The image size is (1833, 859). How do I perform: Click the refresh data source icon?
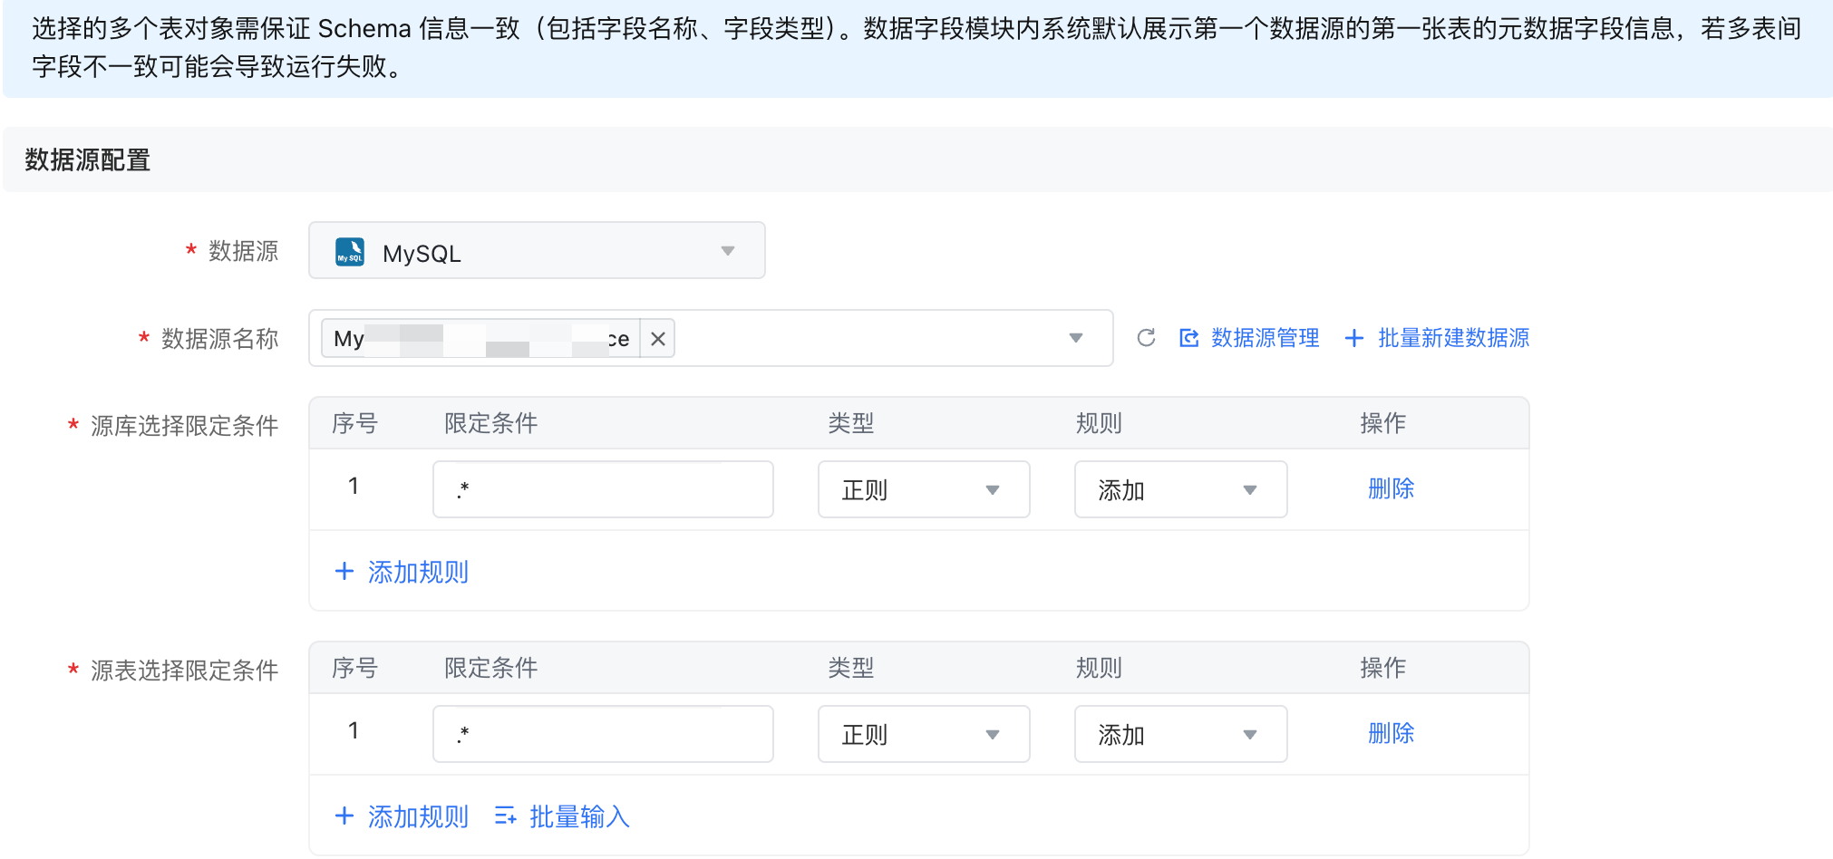click(1146, 338)
